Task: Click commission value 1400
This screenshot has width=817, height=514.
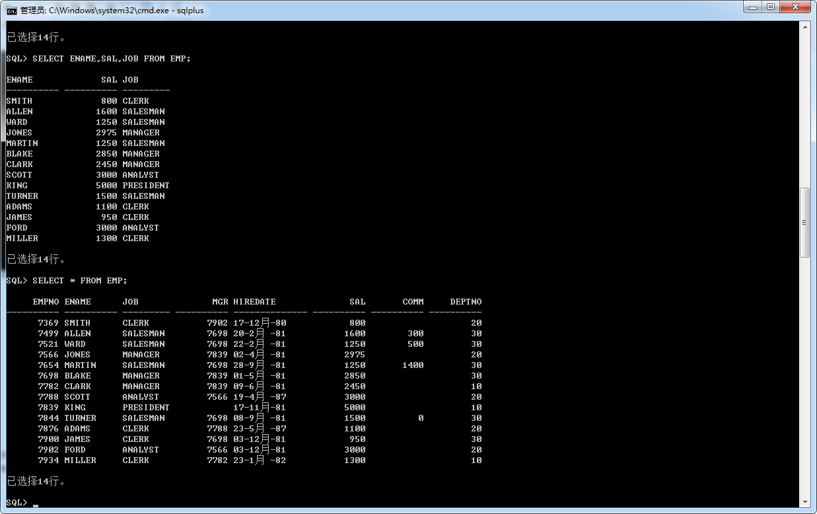Action: tap(413, 365)
